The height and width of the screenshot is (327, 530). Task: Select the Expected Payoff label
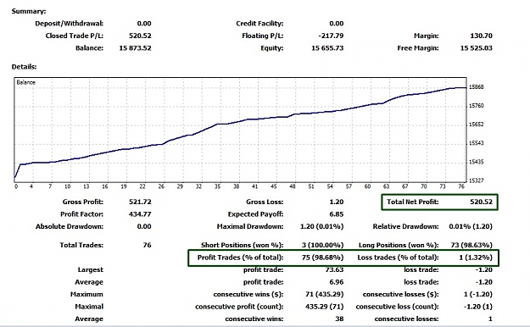tap(255, 213)
